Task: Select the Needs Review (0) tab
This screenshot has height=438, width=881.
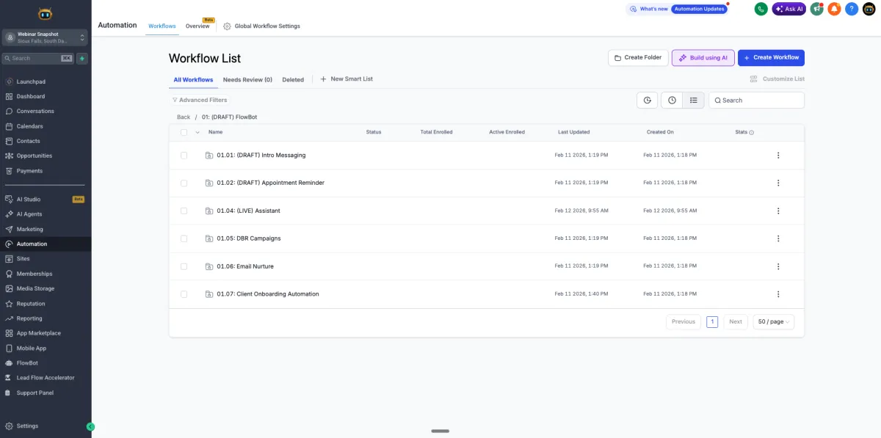Action: pos(247,79)
